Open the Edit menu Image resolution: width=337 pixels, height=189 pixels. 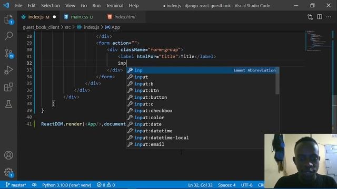point(32,6)
